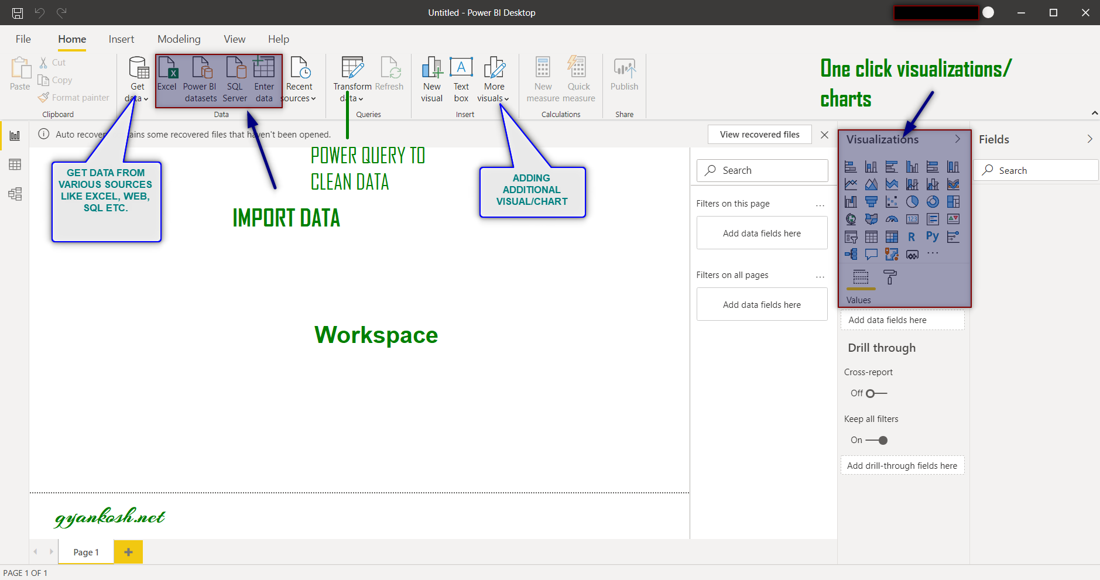Open the Help ribbon tab

pyautogui.click(x=279, y=39)
